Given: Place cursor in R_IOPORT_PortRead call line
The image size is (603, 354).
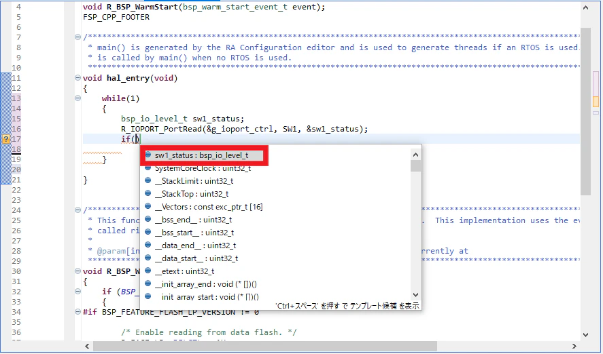Looking at the screenshot, I should click(x=244, y=129).
